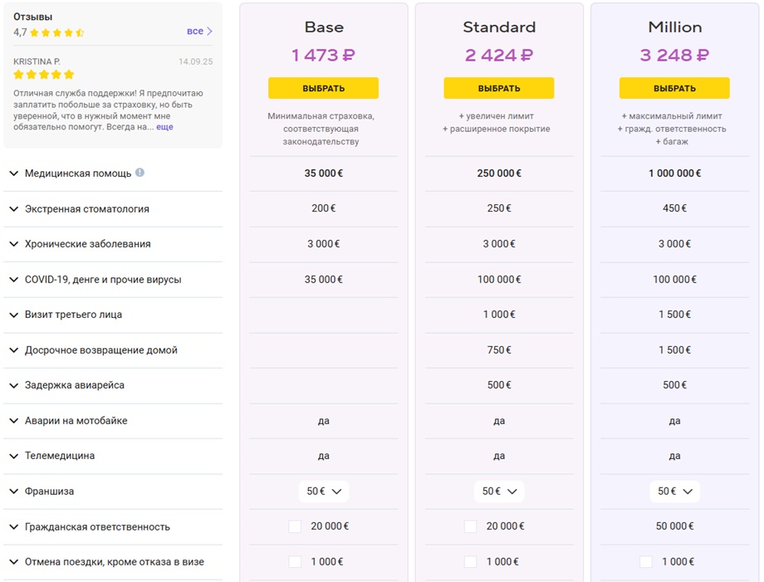Choose the Standard plan with ВЫБРАТЬ

499,88
